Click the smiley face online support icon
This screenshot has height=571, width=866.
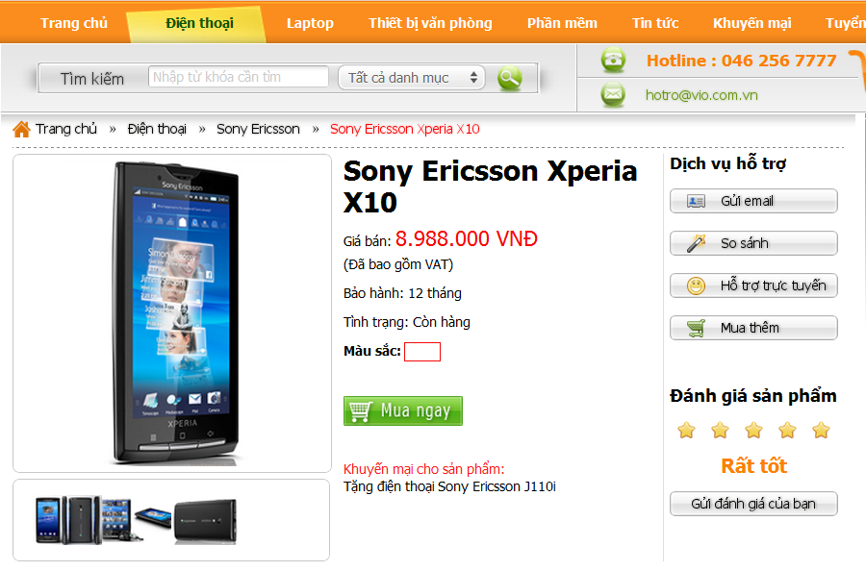coord(696,285)
